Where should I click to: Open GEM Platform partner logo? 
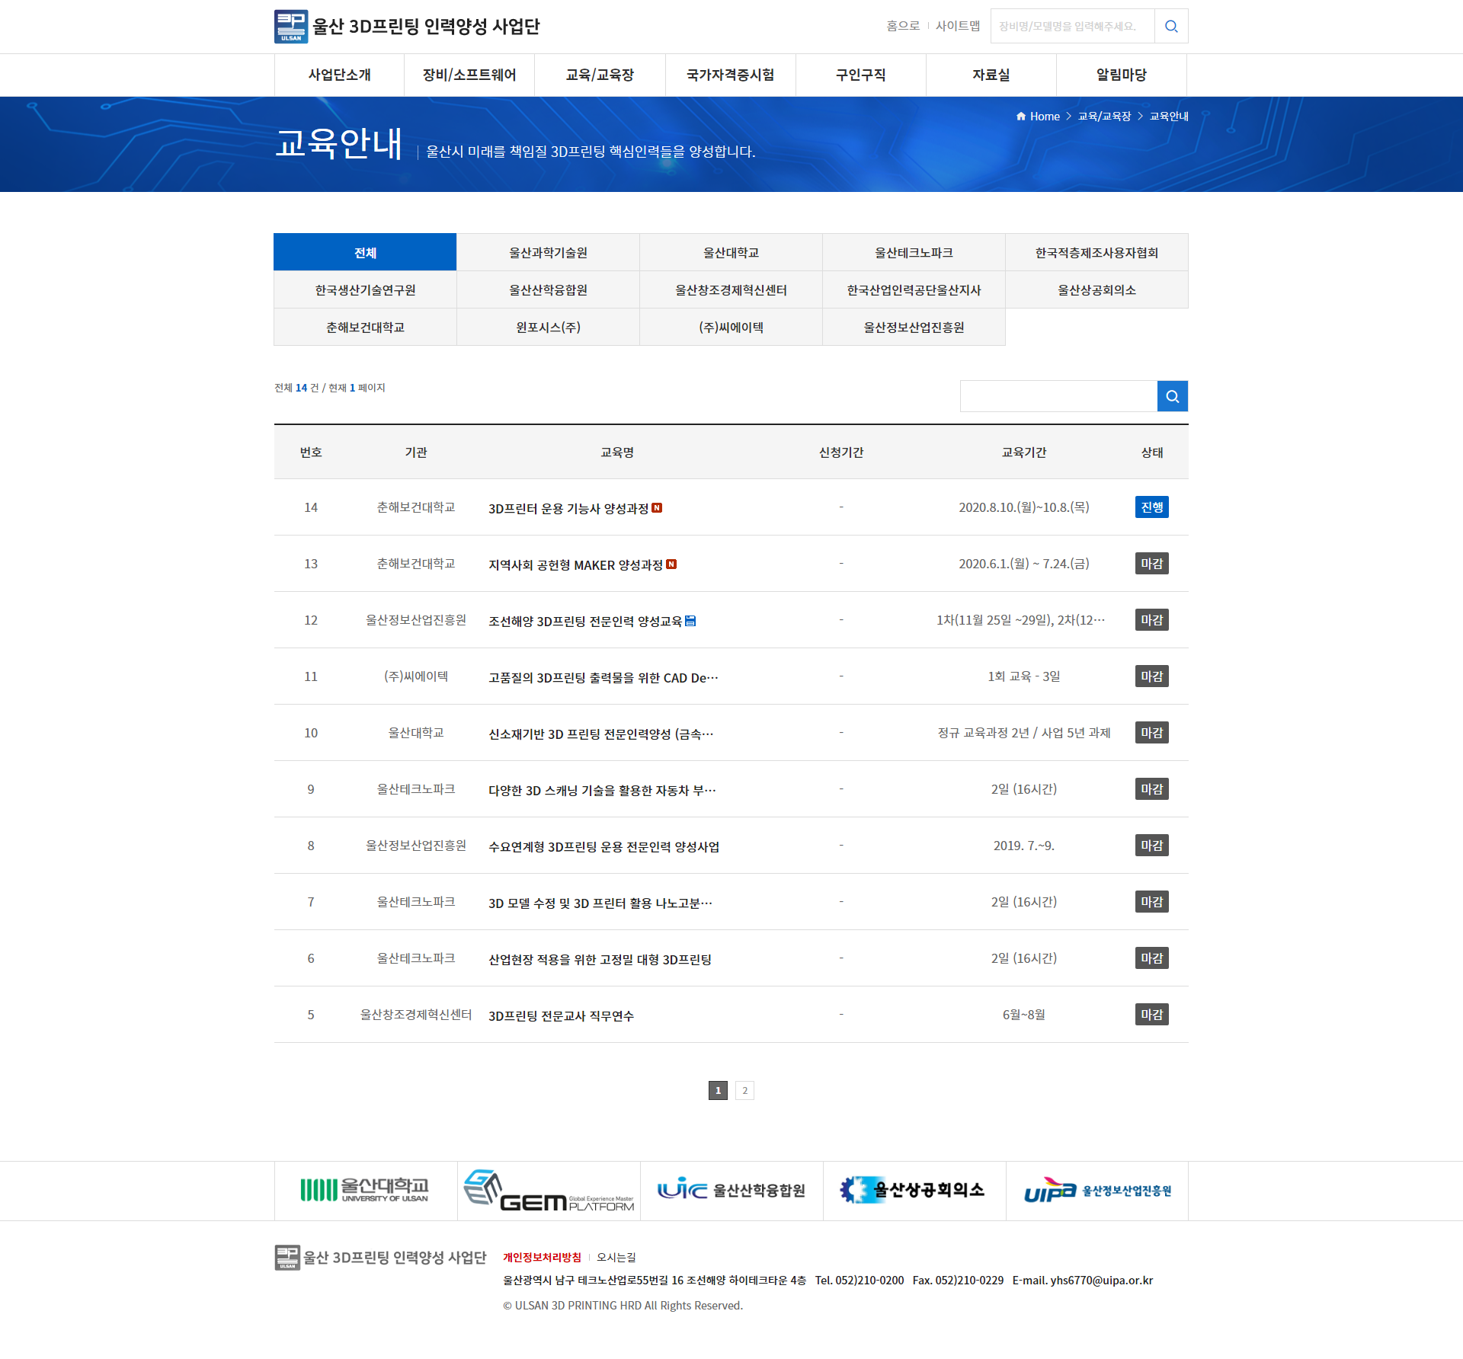549,1191
